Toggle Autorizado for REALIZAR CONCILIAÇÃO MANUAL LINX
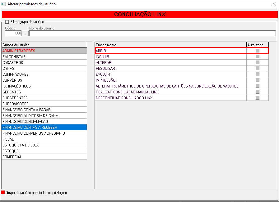Viewport: 279px width, 202px height. tap(258, 92)
